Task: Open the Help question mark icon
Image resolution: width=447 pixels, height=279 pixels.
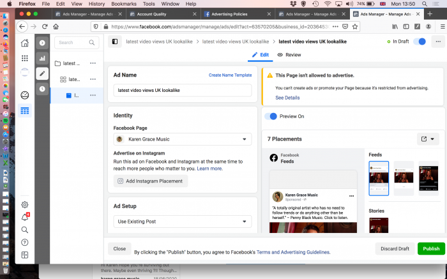Action: coord(25,242)
